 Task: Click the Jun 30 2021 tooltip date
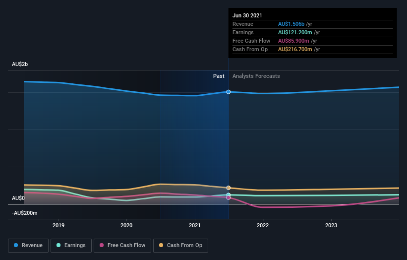coord(247,15)
